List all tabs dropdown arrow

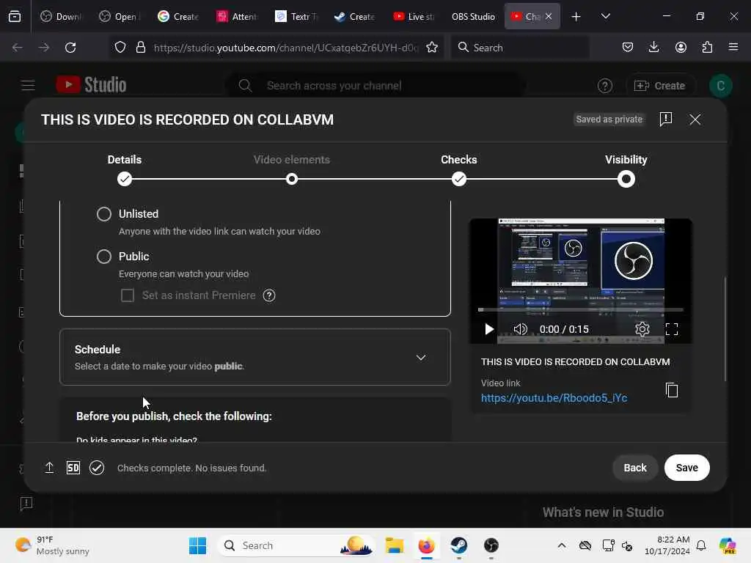[605, 16]
